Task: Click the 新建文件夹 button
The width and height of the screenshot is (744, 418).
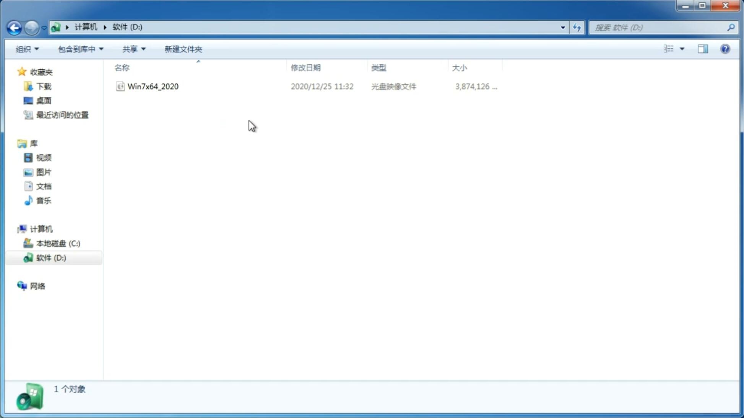Action: pos(183,49)
